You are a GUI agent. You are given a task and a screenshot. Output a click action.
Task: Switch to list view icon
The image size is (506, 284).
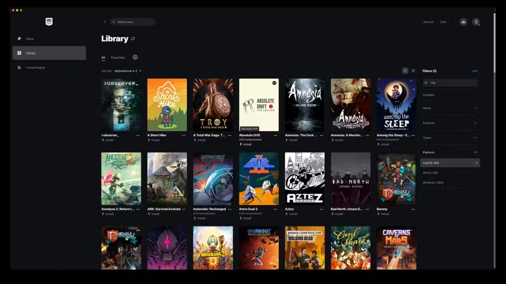tap(413, 71)
